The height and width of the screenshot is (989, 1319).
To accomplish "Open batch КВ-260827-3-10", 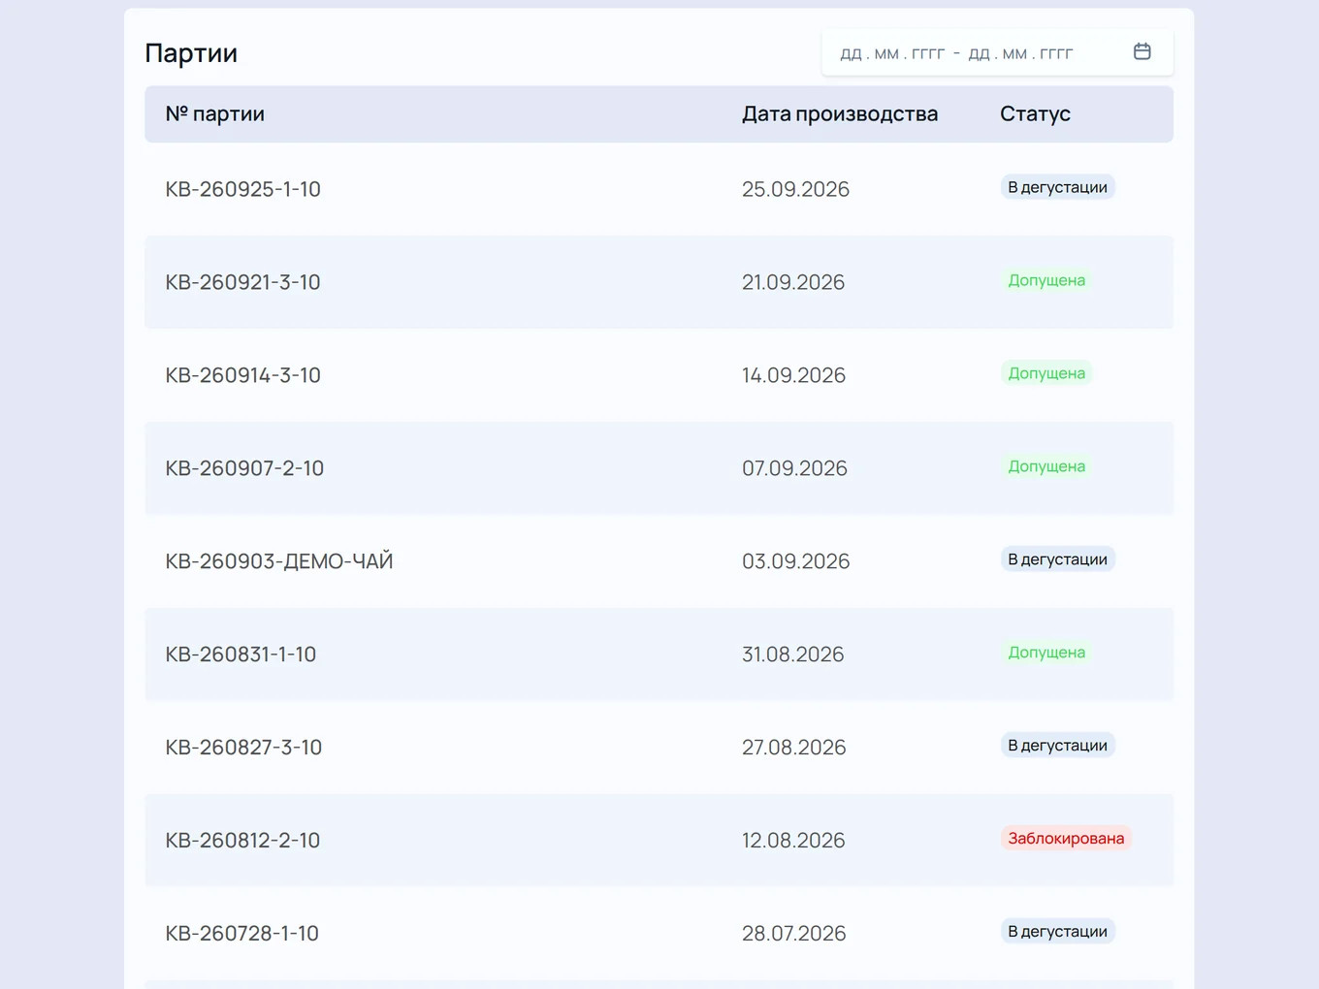I will (x=243, y=748).
